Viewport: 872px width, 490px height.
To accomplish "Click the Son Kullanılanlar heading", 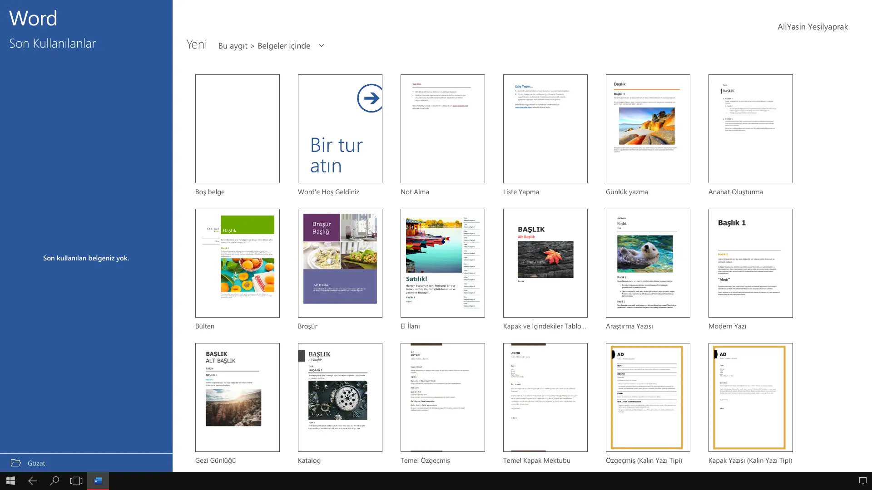I will pyautogui.click(x=52, y=44).
